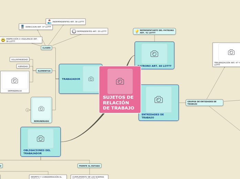This screenshot has width=240, height=179.
Task: Click the Tercerización Art. 47 image thumbnail
Action: coord(231,52)
